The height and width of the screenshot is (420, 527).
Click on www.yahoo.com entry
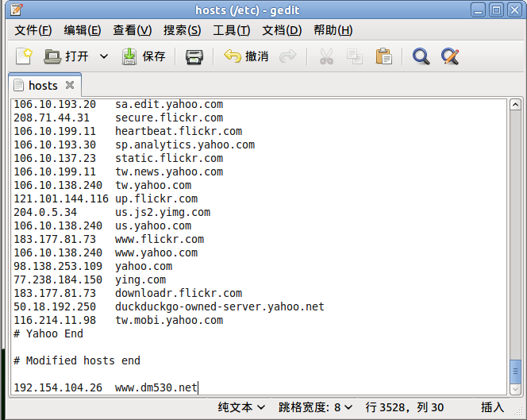click(x=156, y=253)
